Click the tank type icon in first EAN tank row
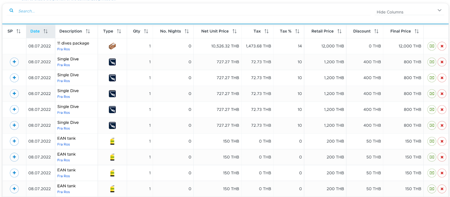 [x=112, y=141]
